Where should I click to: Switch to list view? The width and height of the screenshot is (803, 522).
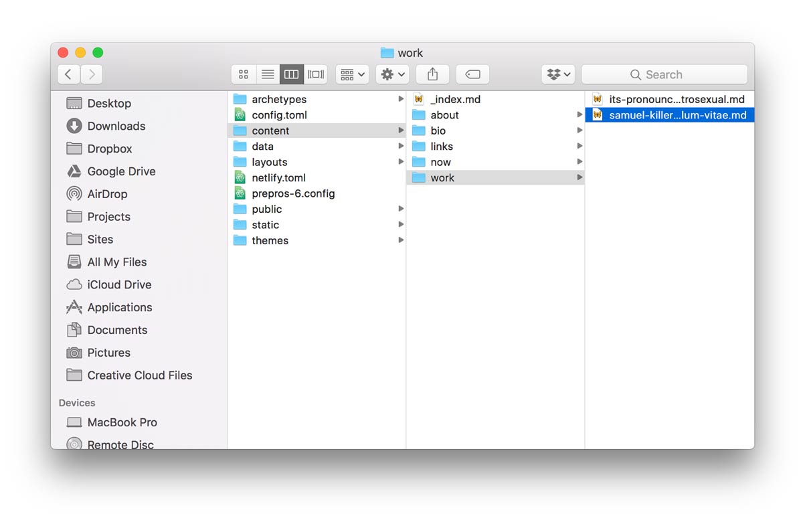click(268, 74)
